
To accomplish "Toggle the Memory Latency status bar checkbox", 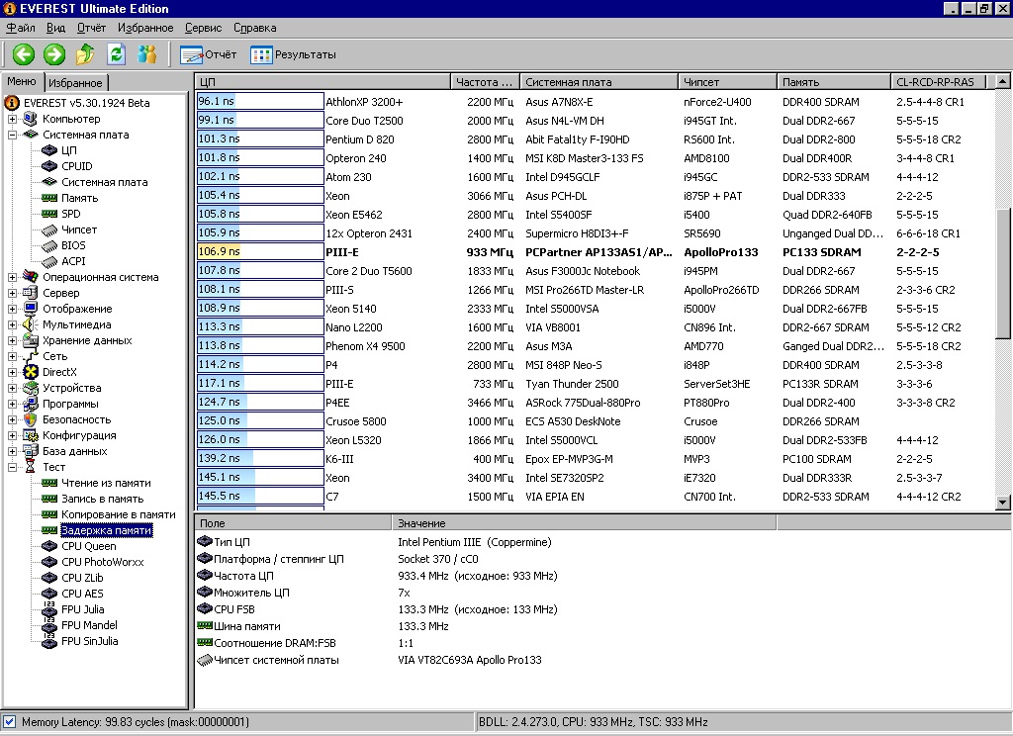I will 9,722.
